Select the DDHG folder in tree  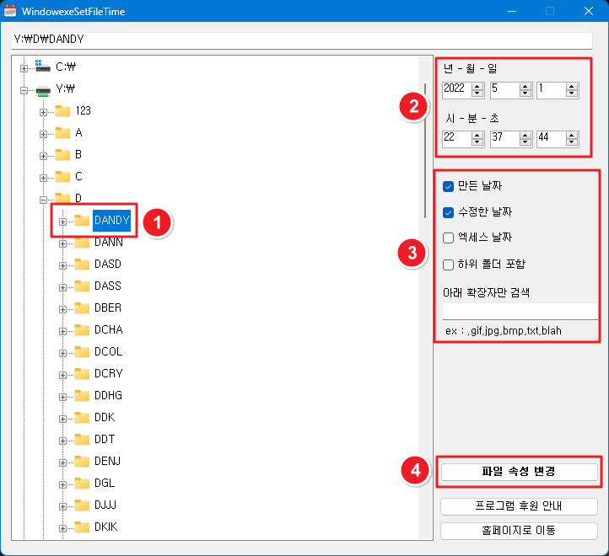[108, 395]
